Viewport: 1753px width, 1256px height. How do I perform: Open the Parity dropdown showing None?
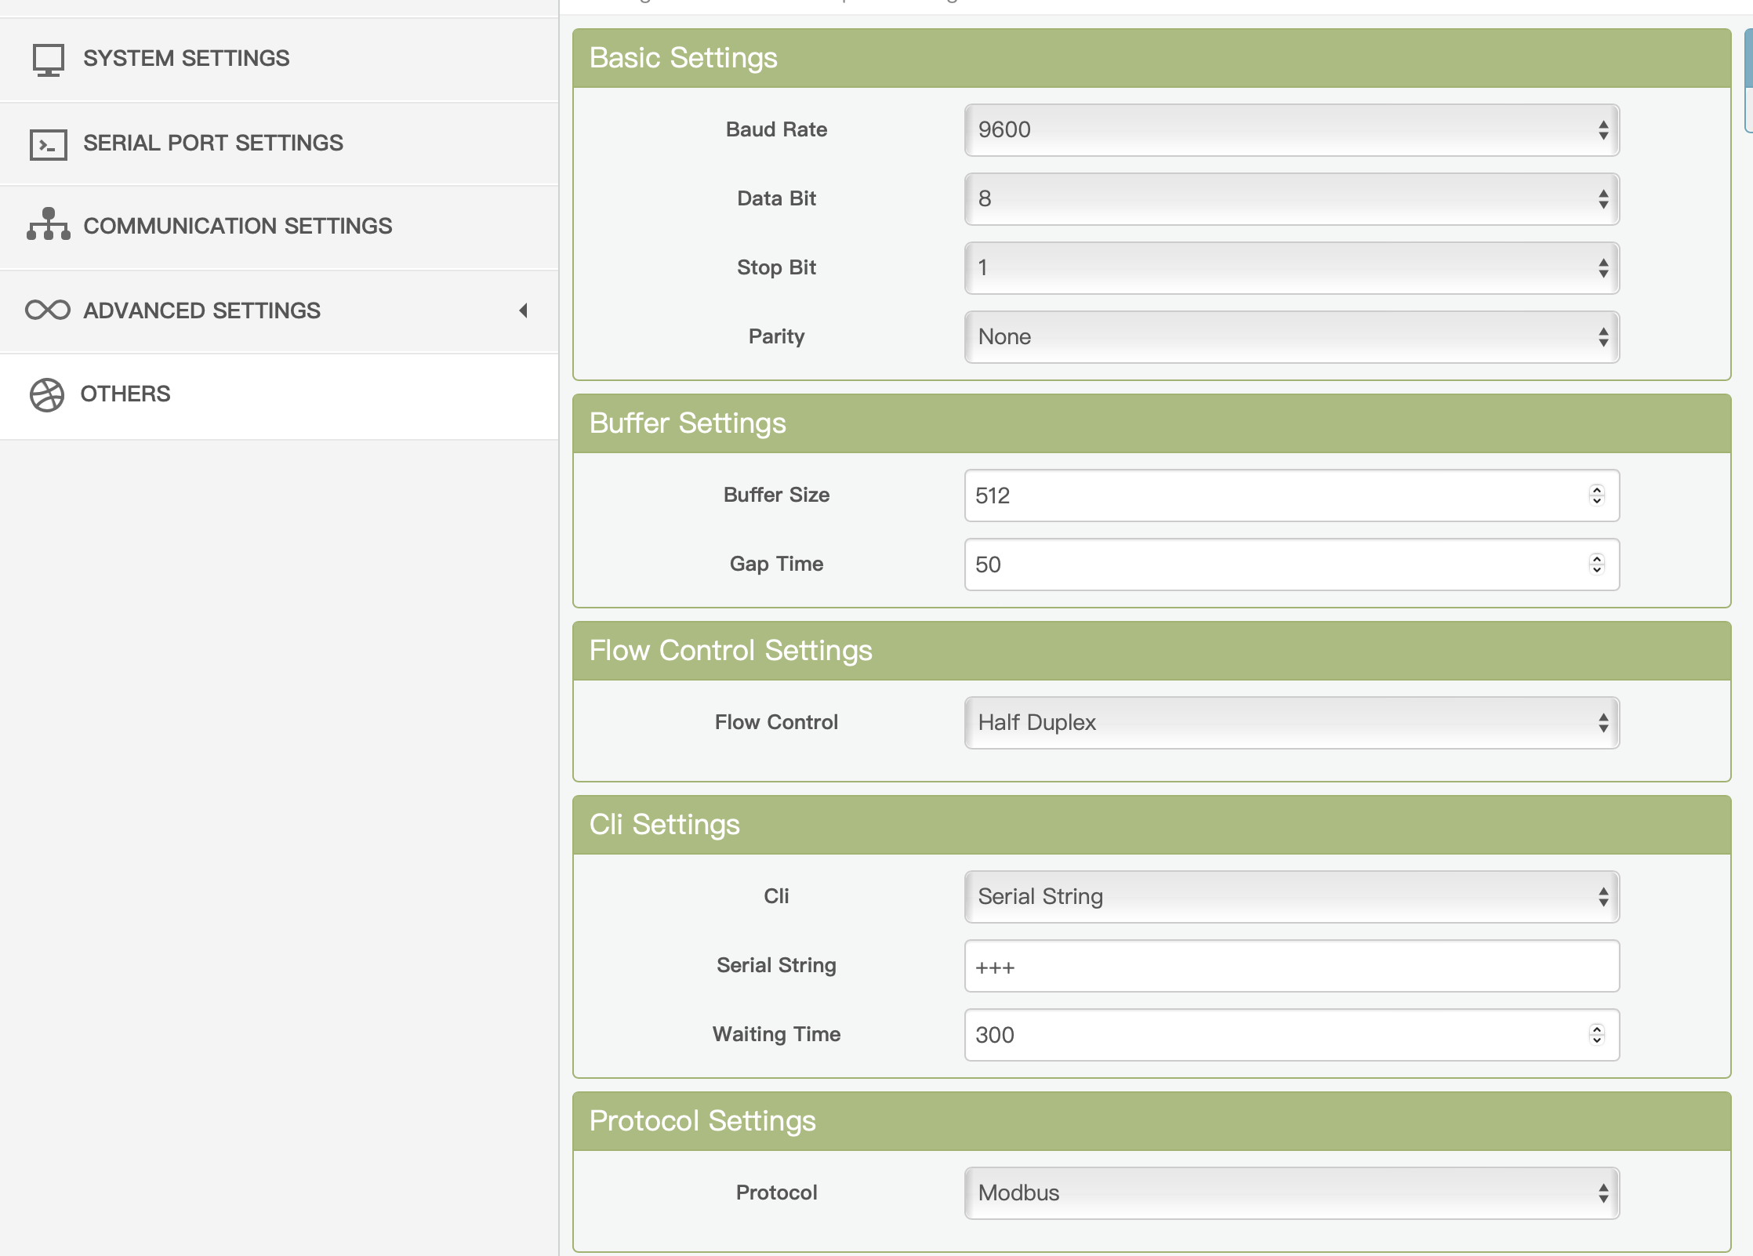pyautogui.click(x=1291, y=337)
